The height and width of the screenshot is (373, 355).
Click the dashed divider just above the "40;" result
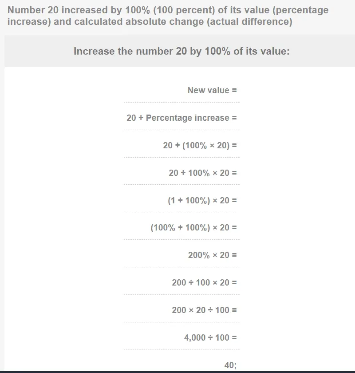click(181, 349)
